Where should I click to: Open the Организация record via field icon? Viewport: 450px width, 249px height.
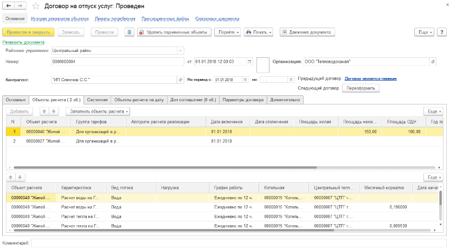pyautogui.click(x=433, y=62)
